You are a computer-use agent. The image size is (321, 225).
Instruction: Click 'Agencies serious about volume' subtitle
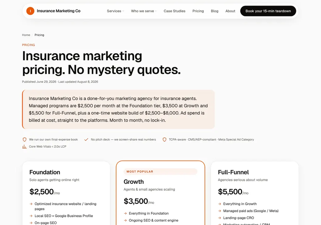click(x=243, y=180)
